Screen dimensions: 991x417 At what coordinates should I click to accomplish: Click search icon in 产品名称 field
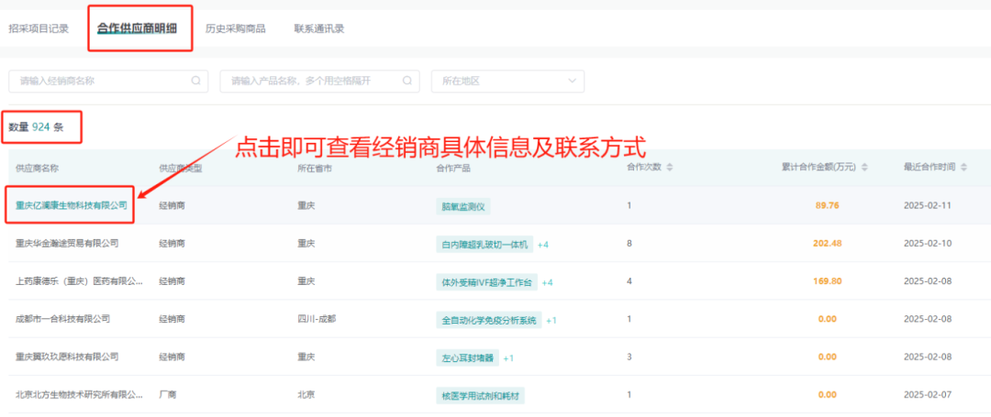click(x=407, y=81)
